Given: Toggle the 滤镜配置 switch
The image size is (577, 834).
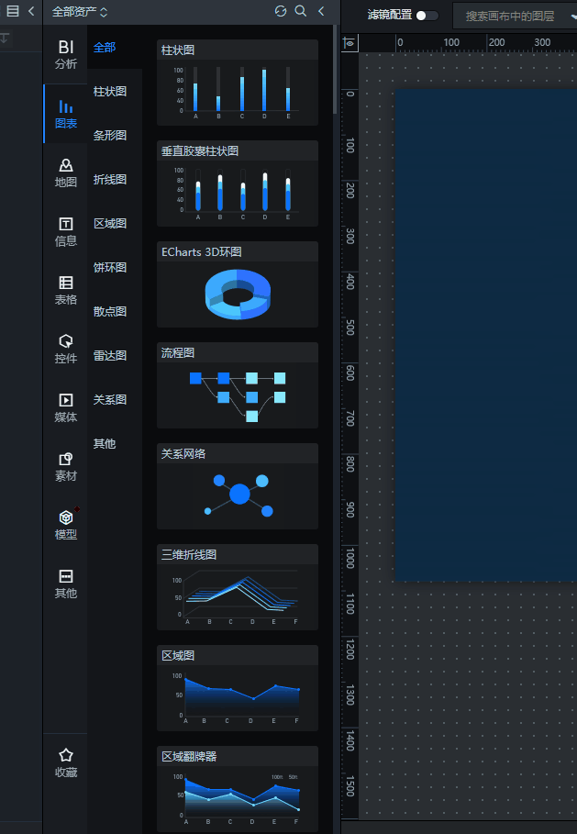Looking at the screenshot, I should pos(427,16).
